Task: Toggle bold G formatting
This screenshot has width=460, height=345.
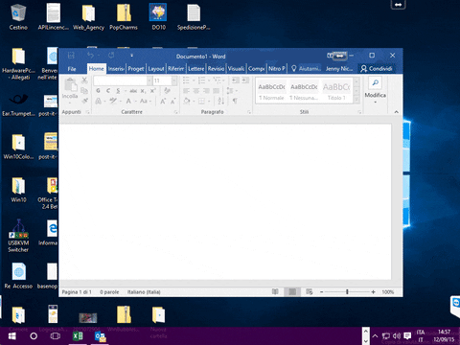Action: 98,91
